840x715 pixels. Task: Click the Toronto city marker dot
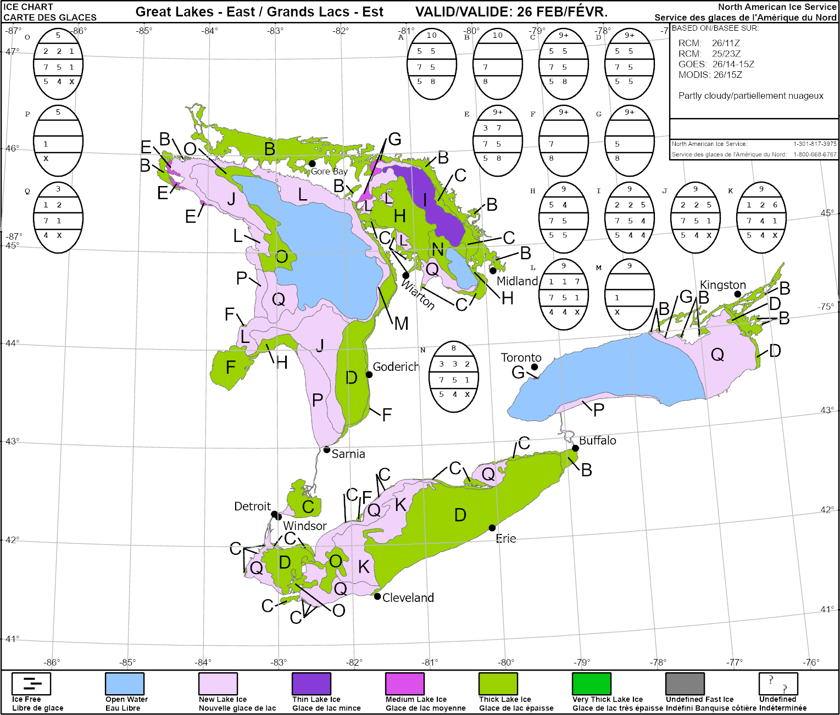tap(535, 367)
